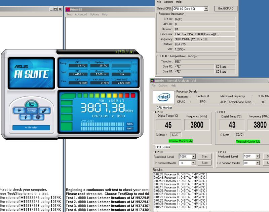
Task: Open Prime95 Advanced menu
Action: coord(81,14)
